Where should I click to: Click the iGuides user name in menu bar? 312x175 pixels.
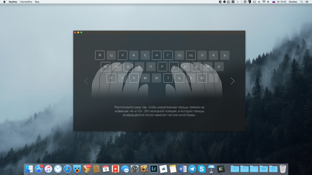point(293,2)
